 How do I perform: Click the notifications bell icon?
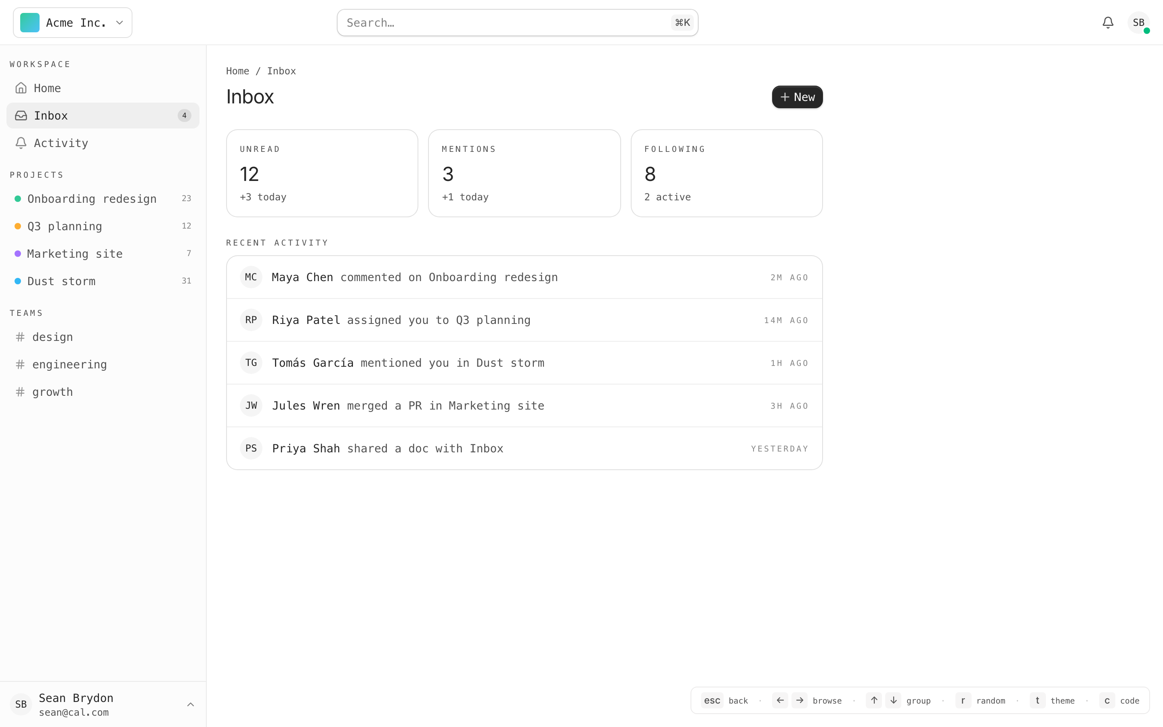(1108, 23)
